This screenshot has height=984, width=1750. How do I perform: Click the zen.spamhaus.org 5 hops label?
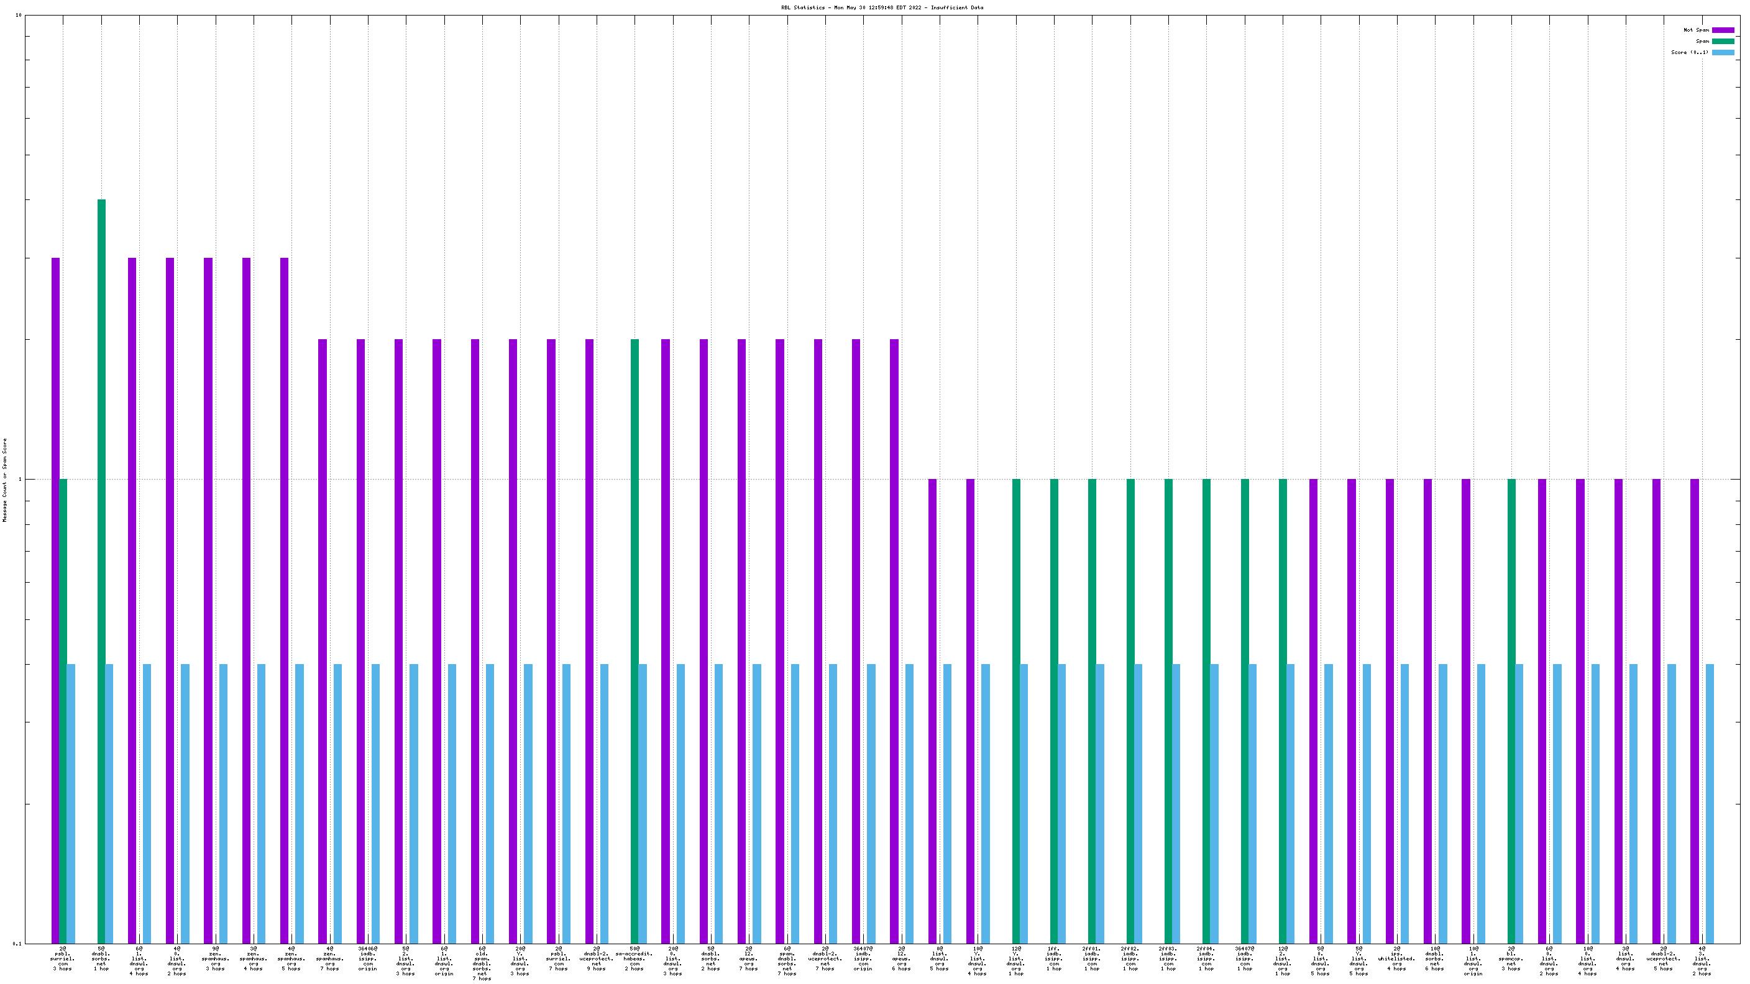(x=291, y=958)
